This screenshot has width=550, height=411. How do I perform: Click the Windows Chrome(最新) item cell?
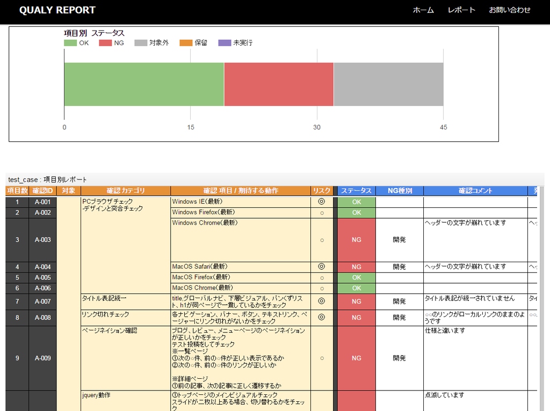pos(241,240)
